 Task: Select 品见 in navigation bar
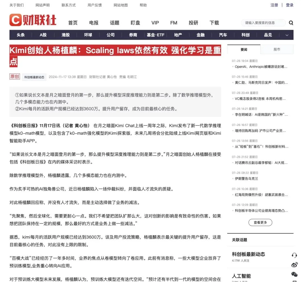[268, 35]
